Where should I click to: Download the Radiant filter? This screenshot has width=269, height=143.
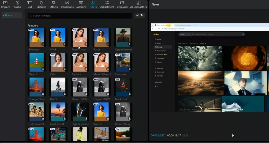(x=86, y=69)
